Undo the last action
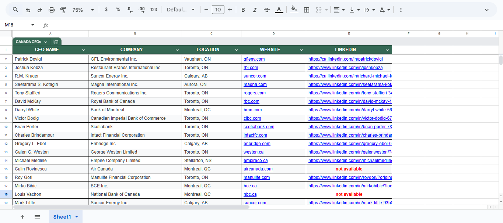Viewport: 503px width, 223px height. click(28, 10)
